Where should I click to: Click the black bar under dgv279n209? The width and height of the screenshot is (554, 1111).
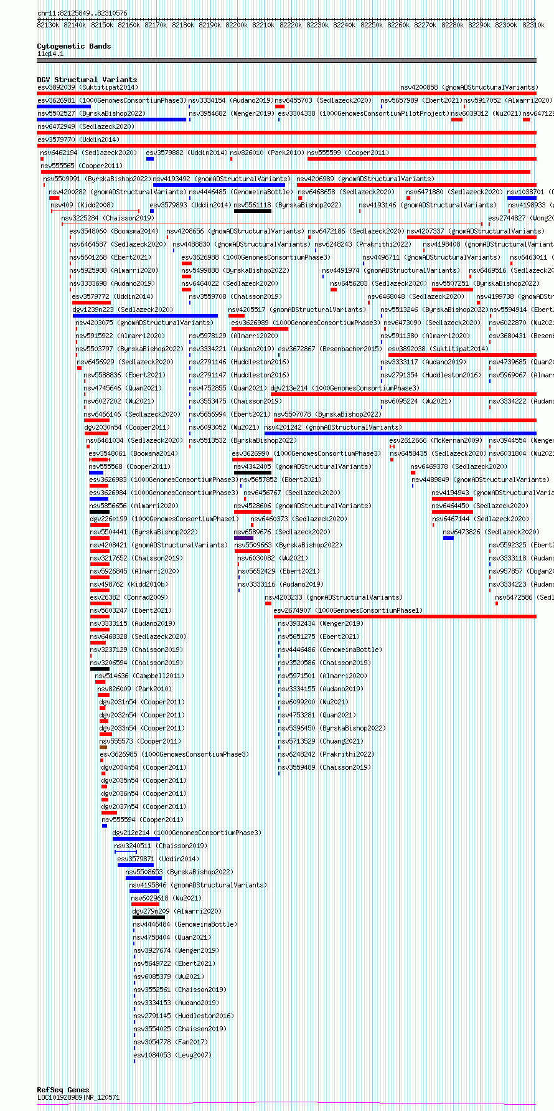[x=149, y=917]
